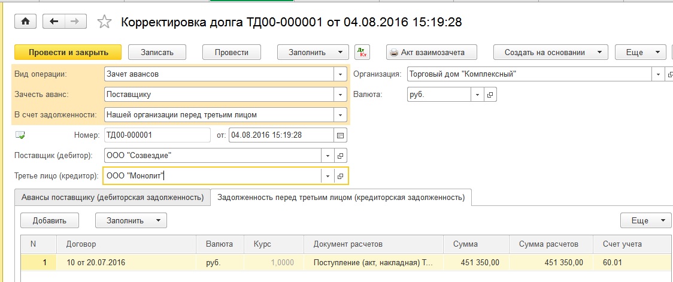Open top toolbar Еще menu
The height and width of the screenshot is (282, 673).
click(640, 52)
